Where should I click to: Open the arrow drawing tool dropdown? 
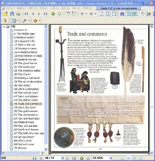[28, 20]
